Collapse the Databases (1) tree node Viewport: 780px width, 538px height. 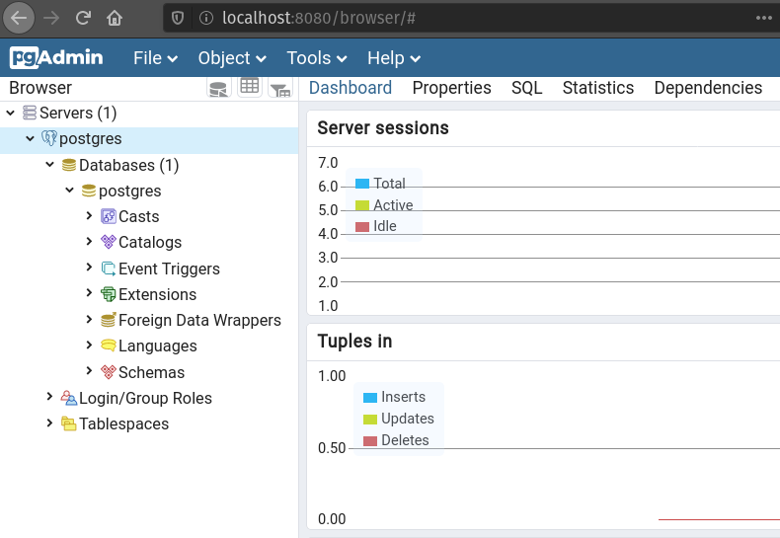coord(50,165)
